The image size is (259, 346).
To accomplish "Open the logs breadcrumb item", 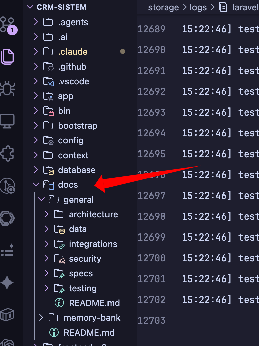I will (x=198, y=7).
